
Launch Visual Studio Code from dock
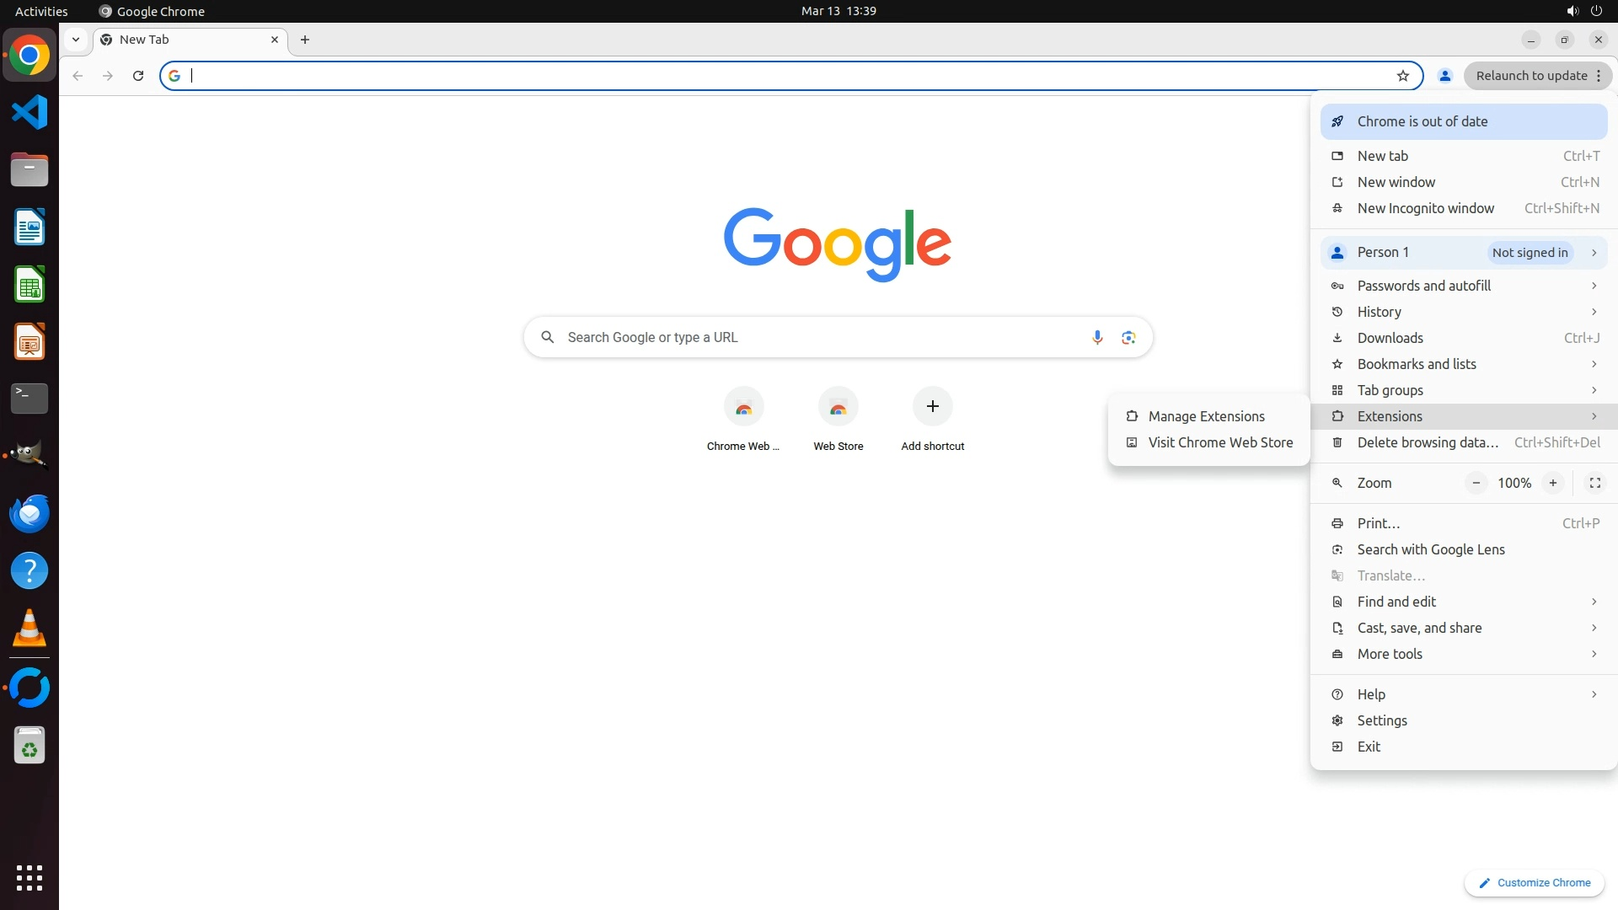point(29,112)
